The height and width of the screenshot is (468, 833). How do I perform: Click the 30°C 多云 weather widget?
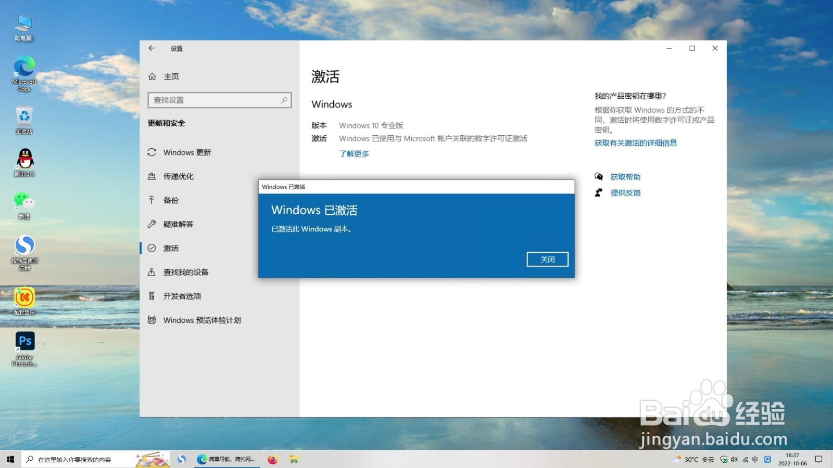[693, 459]
